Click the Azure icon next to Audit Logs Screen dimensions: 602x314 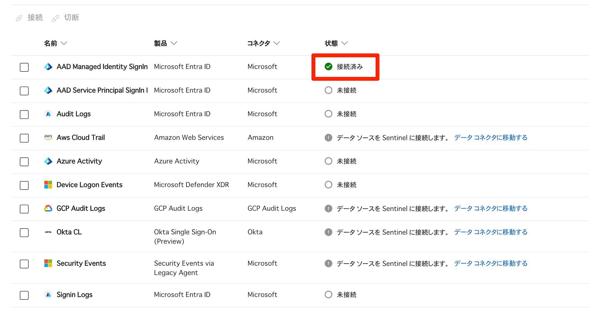(x=48, y=114)
